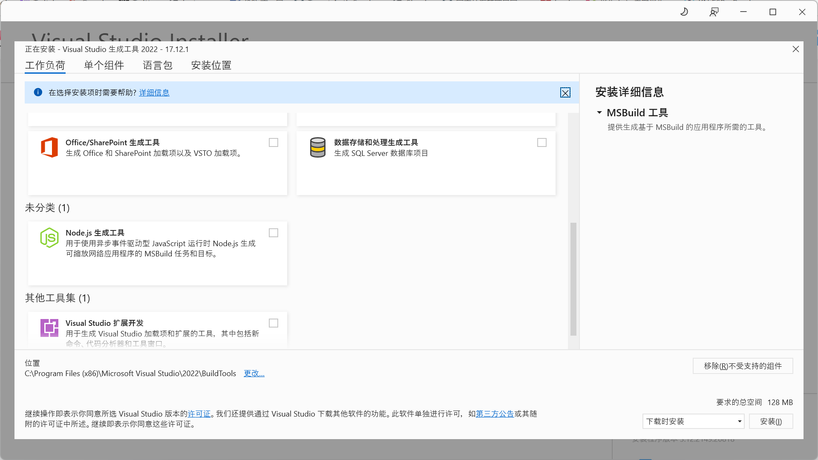Check the Node.js 生成工具 checkbox
The height and width of the screenshot is (460, 818).
pyautogui.click(x=273, y=233)
